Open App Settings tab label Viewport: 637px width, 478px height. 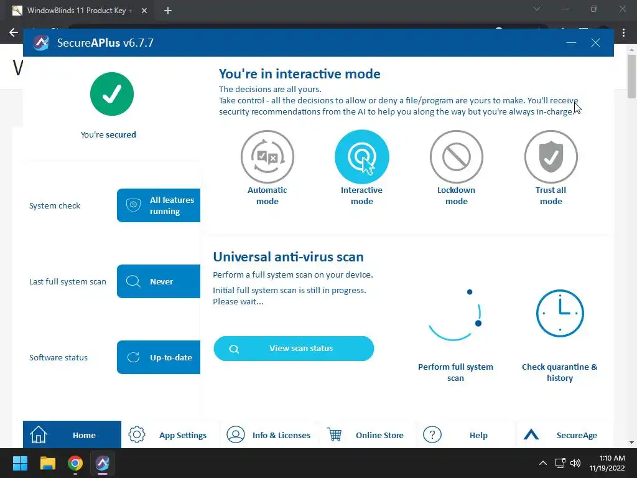click(x=183, y=435)
